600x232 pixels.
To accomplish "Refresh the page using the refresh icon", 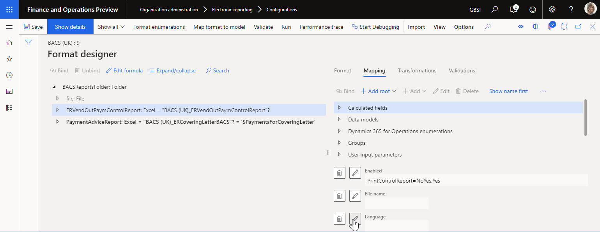I will (564, 26).
